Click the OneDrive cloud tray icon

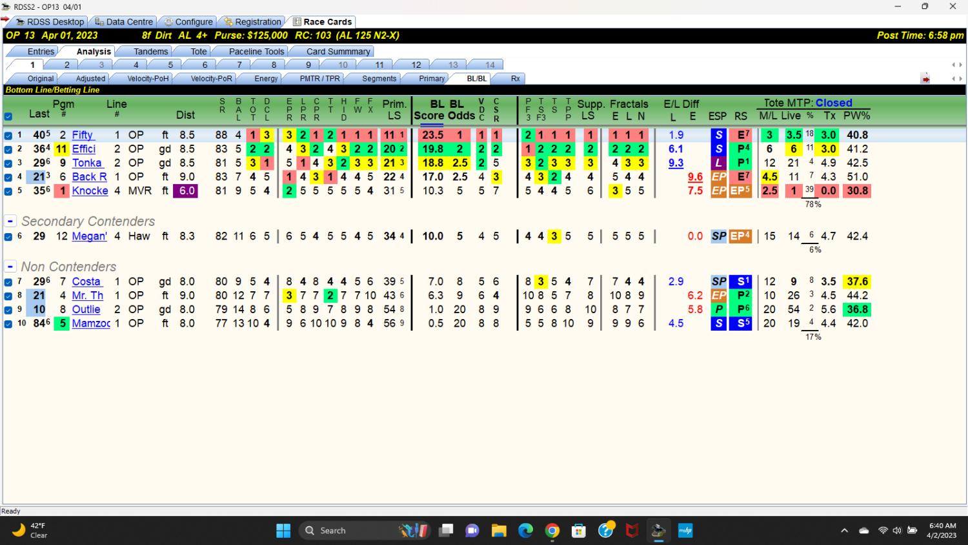click(864, 531)
